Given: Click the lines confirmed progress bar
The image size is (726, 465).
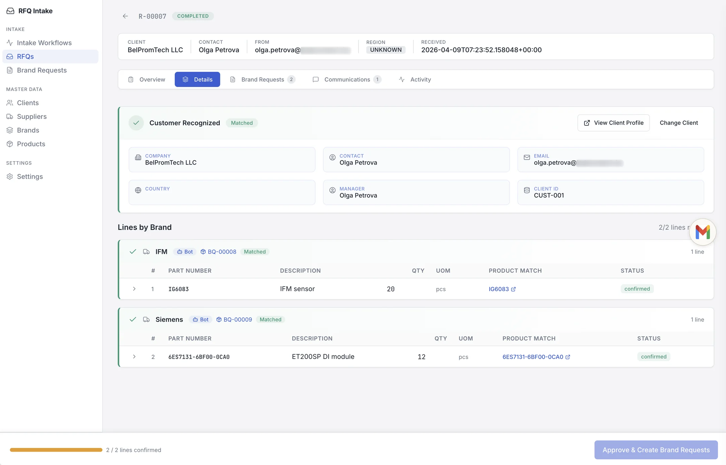Looking at the screenshot, I should (x=56, y=450).
